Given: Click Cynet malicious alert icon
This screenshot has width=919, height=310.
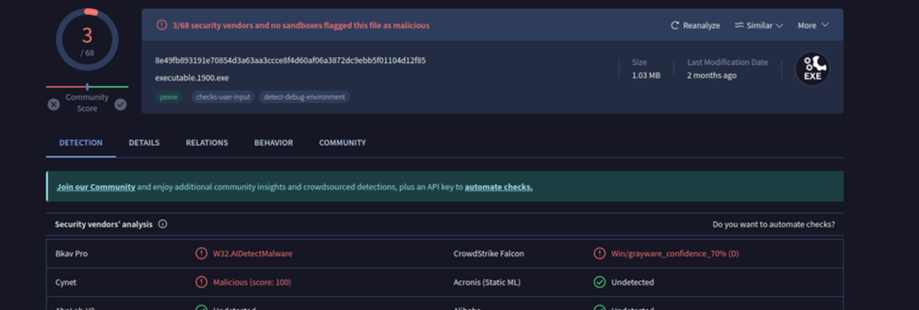Looking at the screenshot, I should pyautogui.click(x=201, y=282).
